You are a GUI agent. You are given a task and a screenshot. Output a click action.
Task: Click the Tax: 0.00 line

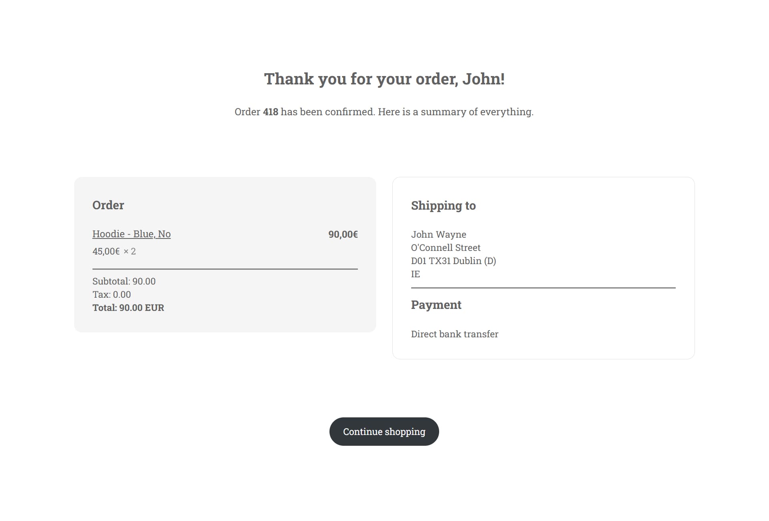pos(112,295)
